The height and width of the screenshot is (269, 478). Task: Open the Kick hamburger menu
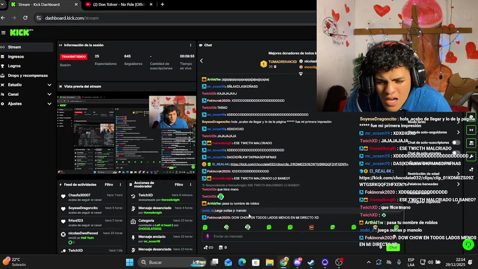coord(3,33)
